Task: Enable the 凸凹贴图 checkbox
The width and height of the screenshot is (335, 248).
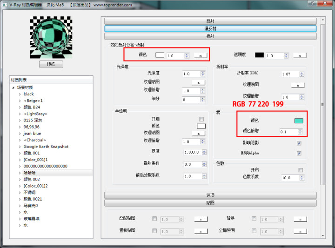Action: coord(154,219)
